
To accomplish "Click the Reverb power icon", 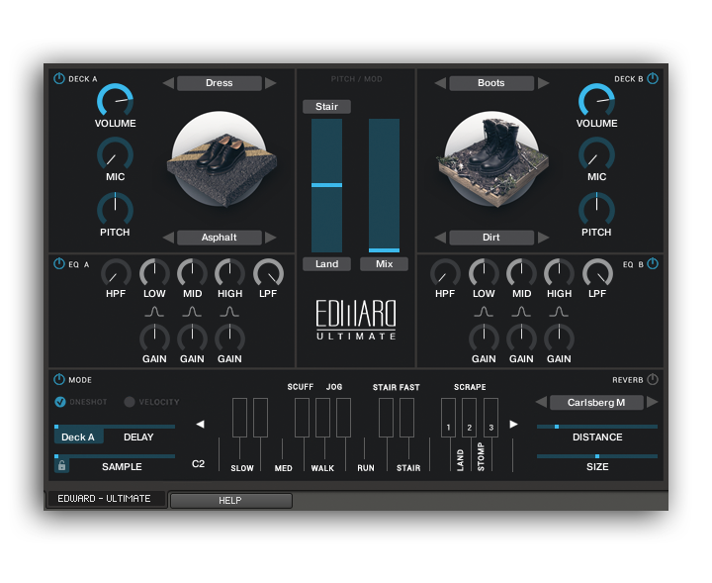I will [653, 379].
